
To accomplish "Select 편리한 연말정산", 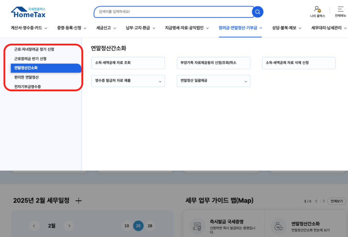I will (26, 77).
